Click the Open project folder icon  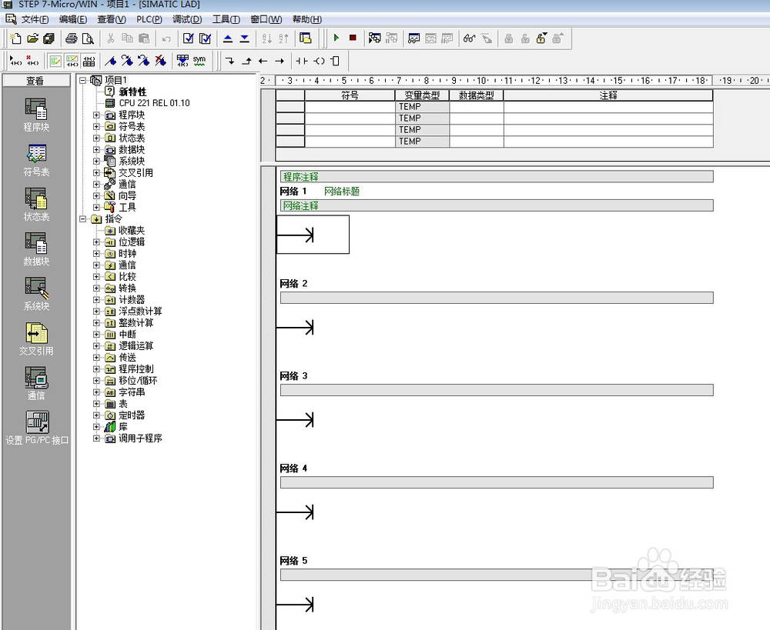coord(32,38)
